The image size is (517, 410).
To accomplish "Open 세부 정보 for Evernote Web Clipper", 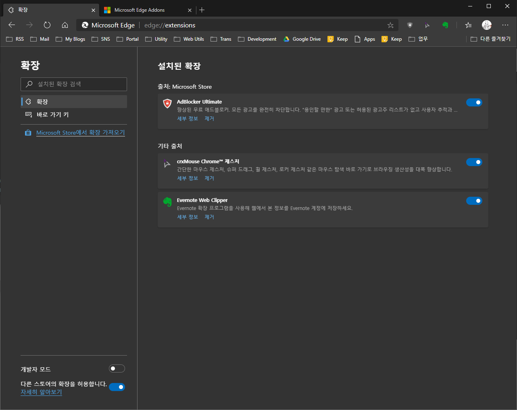I will tap(188, 217).
